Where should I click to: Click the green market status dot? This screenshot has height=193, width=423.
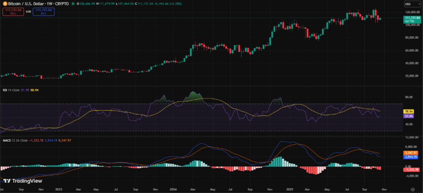pos(73,3)
